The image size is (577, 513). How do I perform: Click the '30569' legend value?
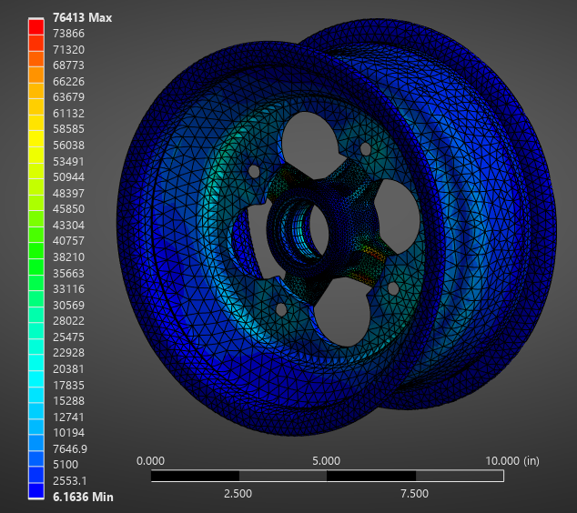point(68,306)
